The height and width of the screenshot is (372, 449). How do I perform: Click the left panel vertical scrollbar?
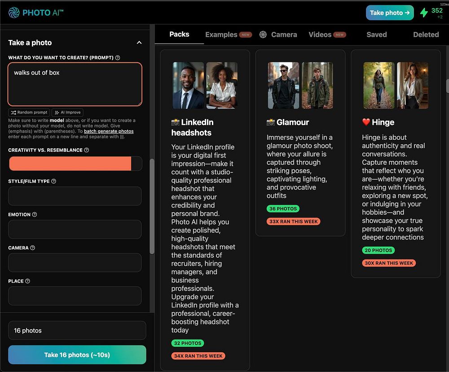point(152,206)
